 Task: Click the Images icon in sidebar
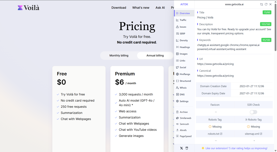[177, 54]
